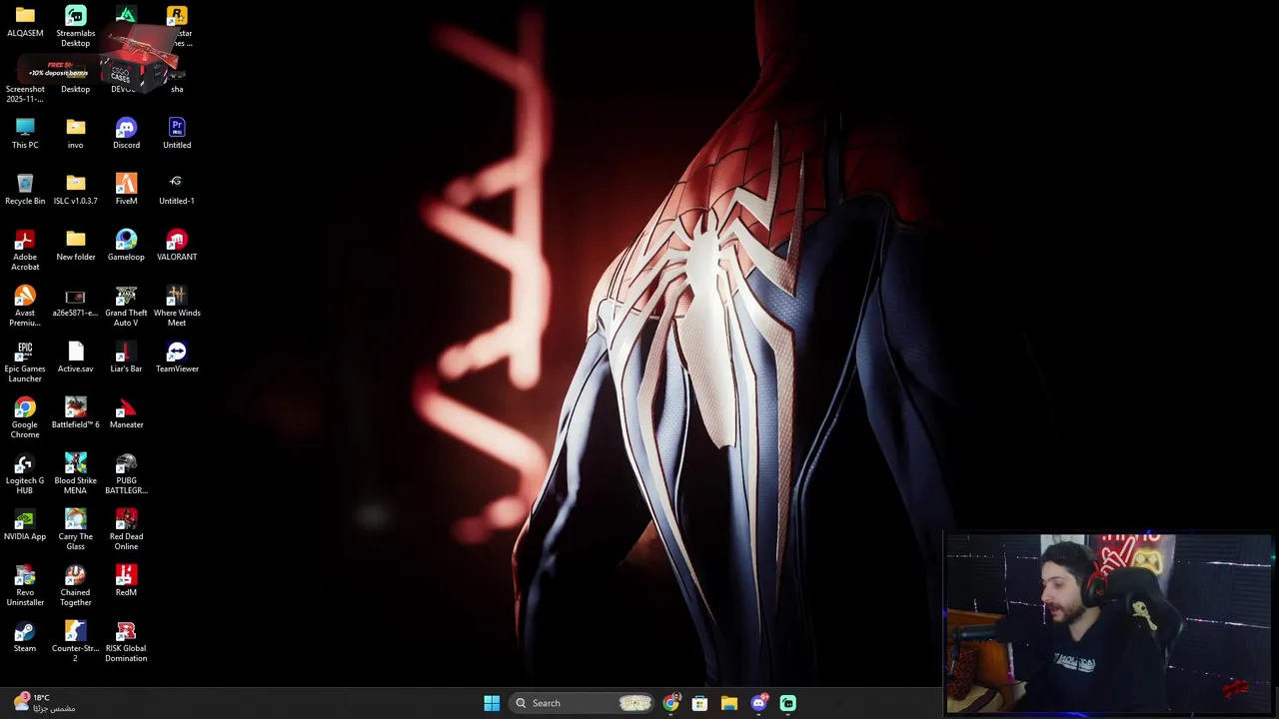1279x719 pixels.
Task: Open the Steam desktop shortcut
Action: [x=25, y=637]
